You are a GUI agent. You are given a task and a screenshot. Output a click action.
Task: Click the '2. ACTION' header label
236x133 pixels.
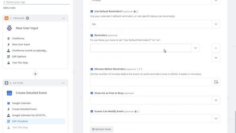[17, 83]
